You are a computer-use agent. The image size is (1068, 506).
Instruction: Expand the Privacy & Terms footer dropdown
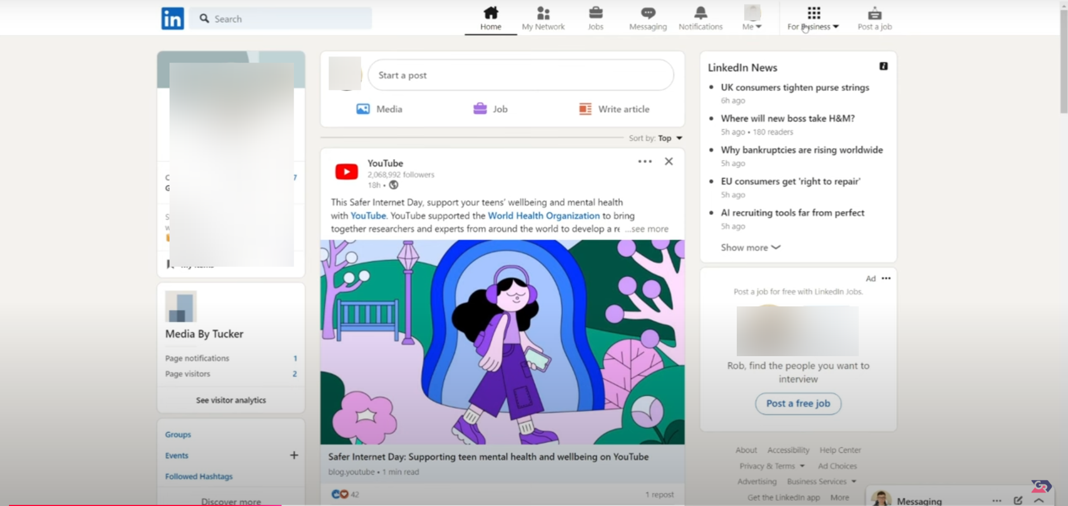tap(772, 466)
